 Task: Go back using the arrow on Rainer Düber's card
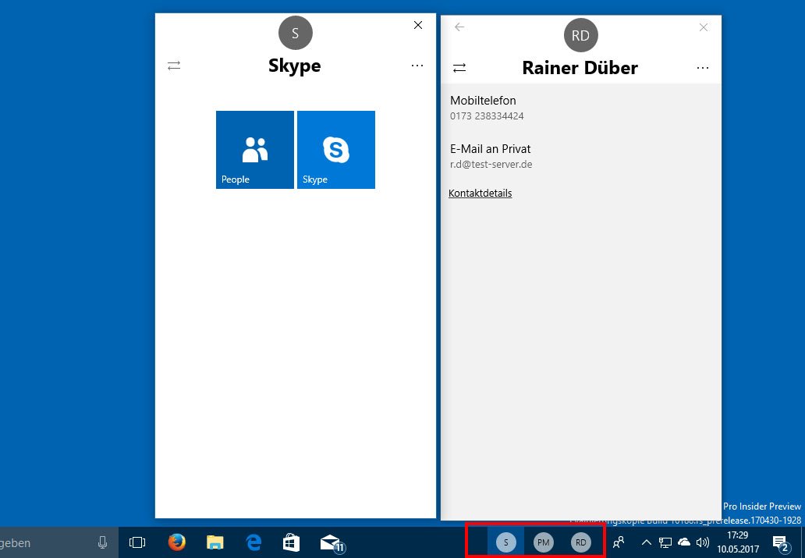459,27
